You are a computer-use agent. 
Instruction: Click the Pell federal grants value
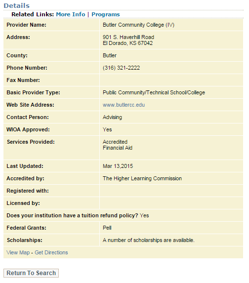[107, 228]
